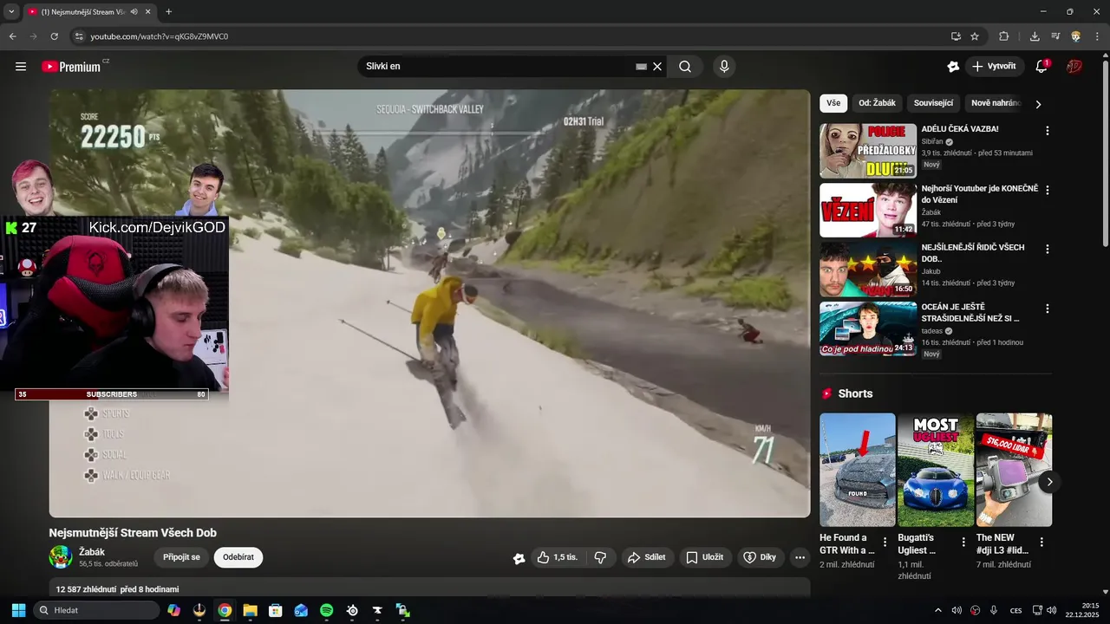Click the sparkle Ask icon left of like button
Viewport: 1110px width, 624px height.
(x=519, y=558)
